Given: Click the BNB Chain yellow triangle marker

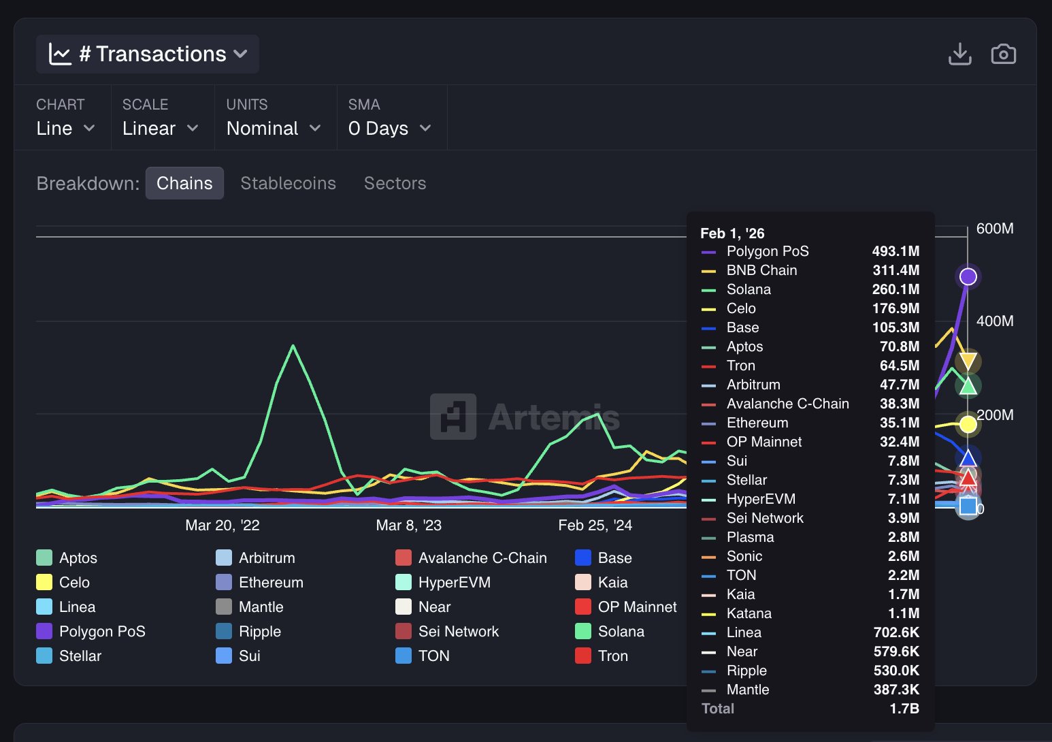Looking at the screenshot, I should [968, 361].
